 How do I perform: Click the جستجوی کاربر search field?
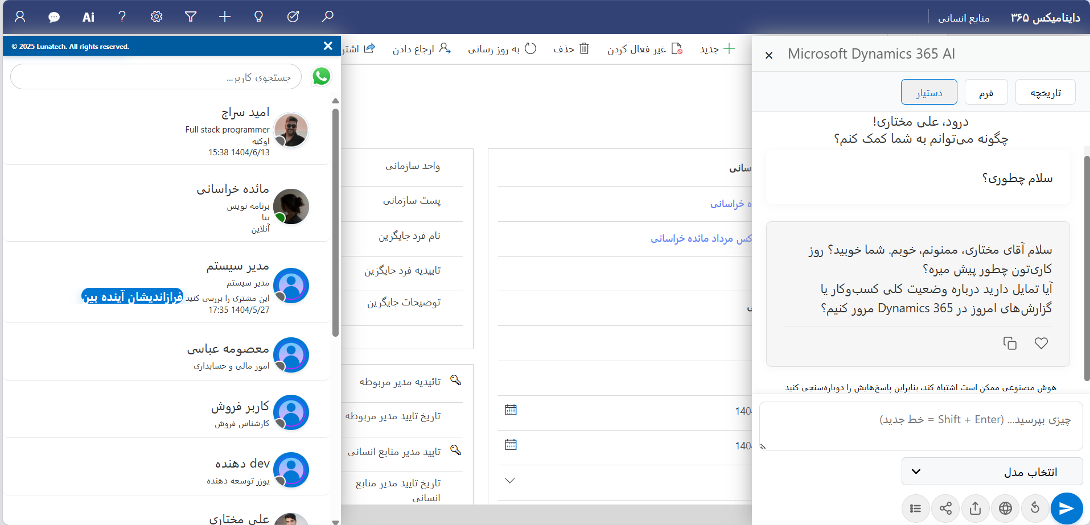point(156,77)
